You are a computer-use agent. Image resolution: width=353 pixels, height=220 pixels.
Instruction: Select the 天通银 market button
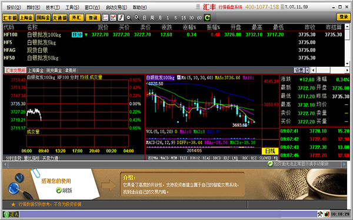click(x=59, y=18)
